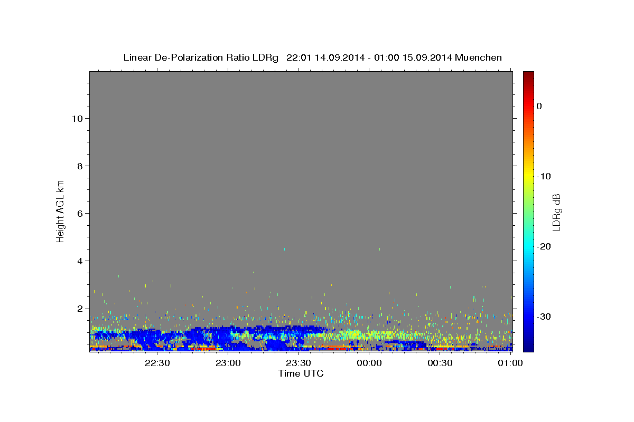
Task: Click the '23:00' time axis label
Action: click(228, 363)
